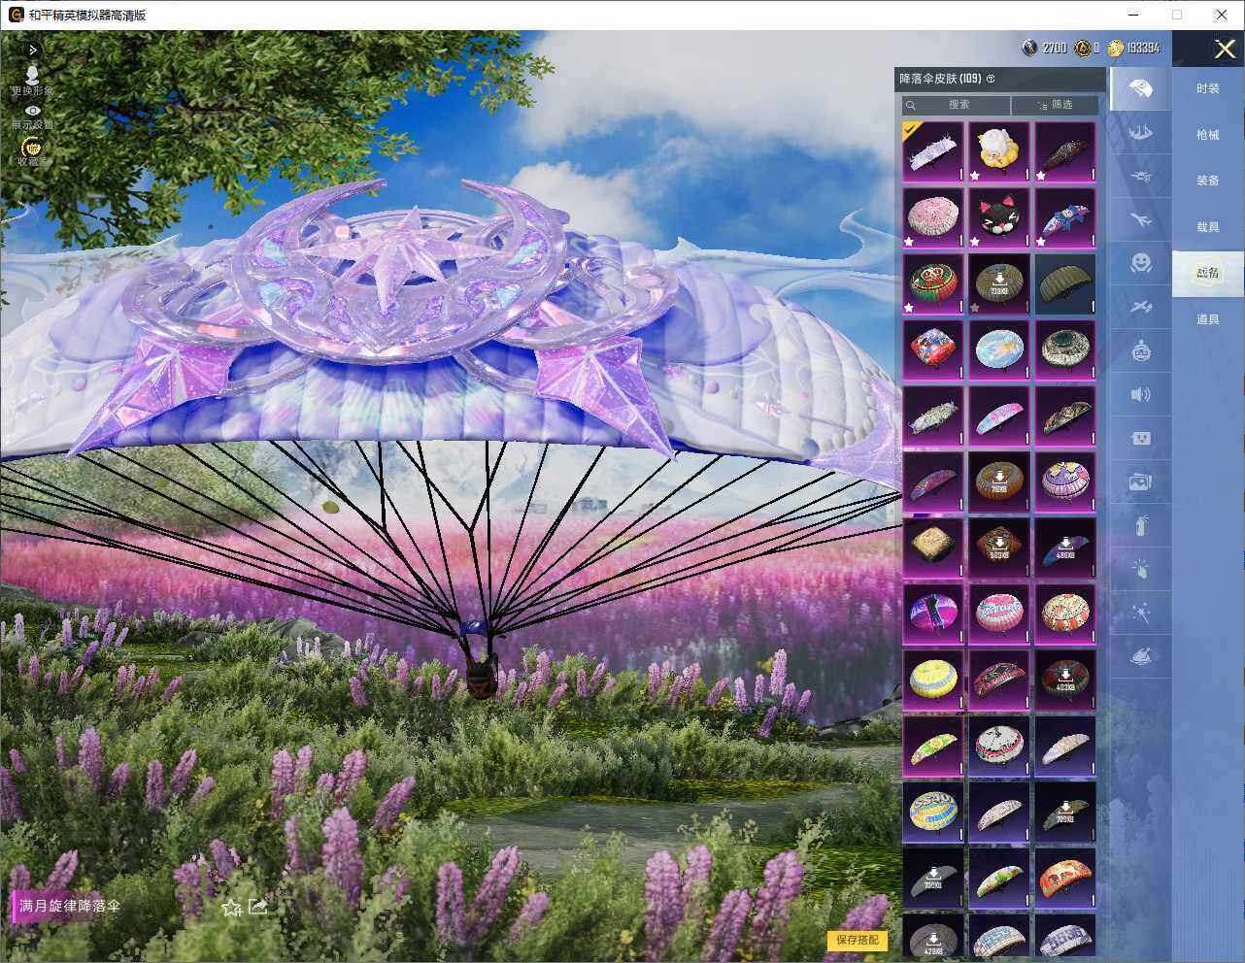Close the wardrobe with the X button
The width and height of the screenshot is (1245, 963).
(1225, 50)
